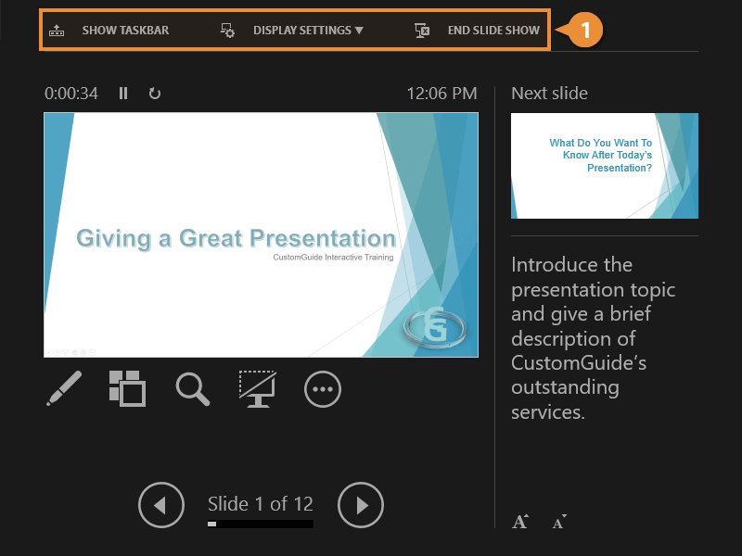Image resolution: width=742 pixels, height=556 pixels.
Task: Pause the presentation timer
Action: tap(122, 93)
